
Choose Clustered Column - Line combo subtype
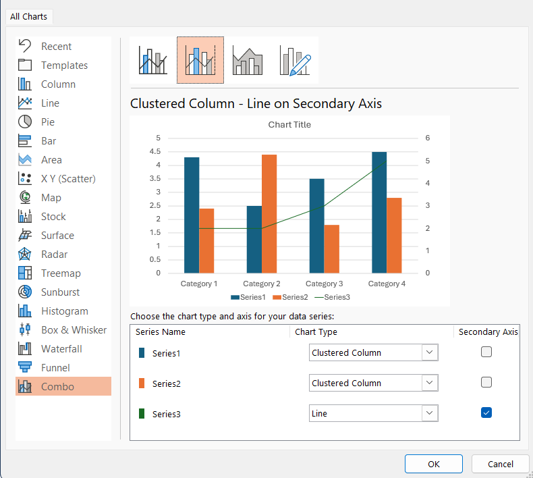[153, 60]
